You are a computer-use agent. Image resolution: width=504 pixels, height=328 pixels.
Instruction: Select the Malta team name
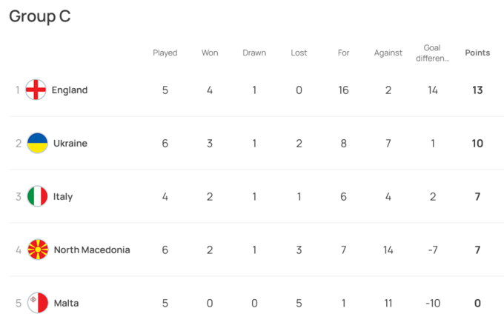click(x=66, y=303)
